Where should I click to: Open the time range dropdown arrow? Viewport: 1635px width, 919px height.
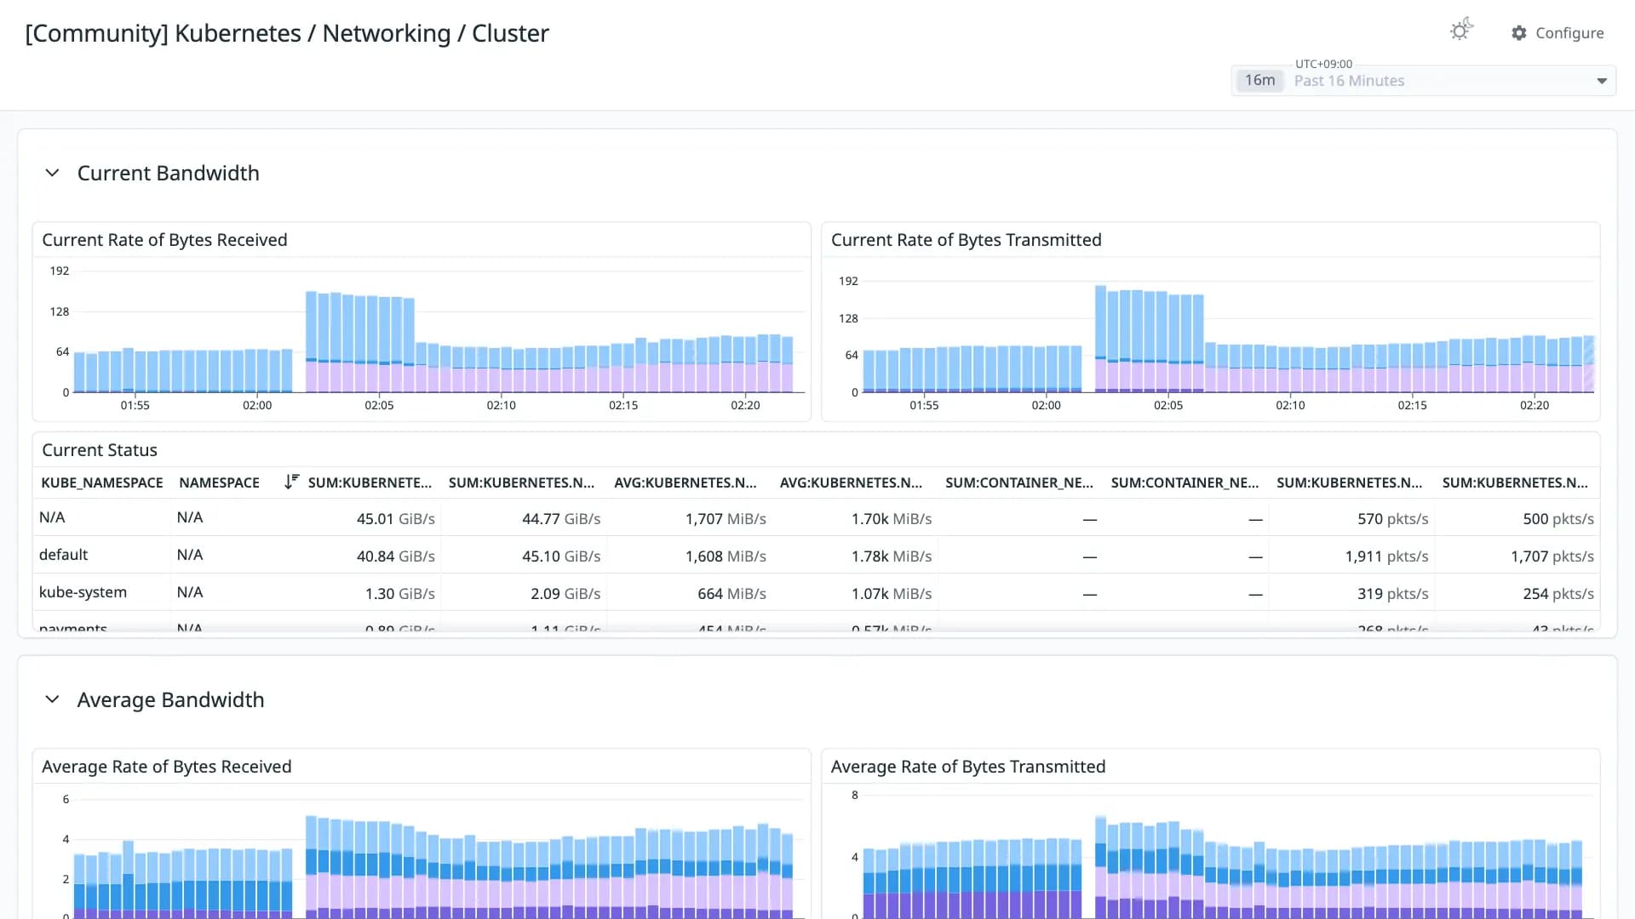click(1602, 81)
